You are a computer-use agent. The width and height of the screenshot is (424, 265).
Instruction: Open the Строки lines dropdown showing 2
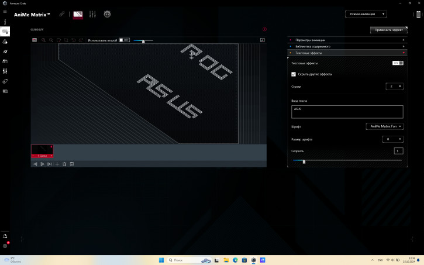(395, 86)
